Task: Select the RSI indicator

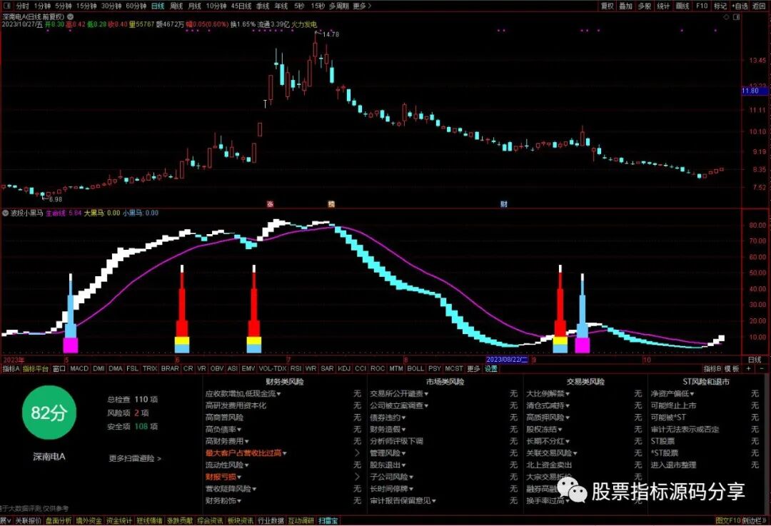Action: tap(296, 368)
